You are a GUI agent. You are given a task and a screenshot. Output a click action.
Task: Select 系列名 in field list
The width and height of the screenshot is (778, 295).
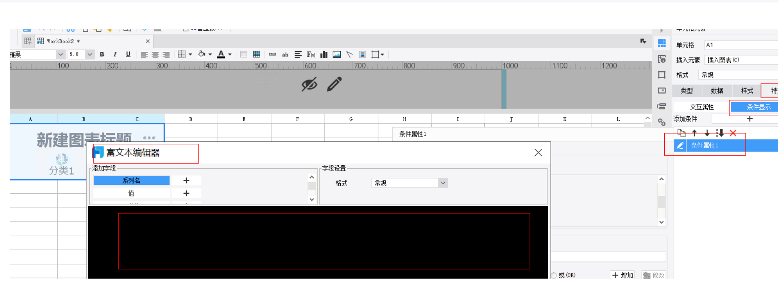(x=132, y=180)
